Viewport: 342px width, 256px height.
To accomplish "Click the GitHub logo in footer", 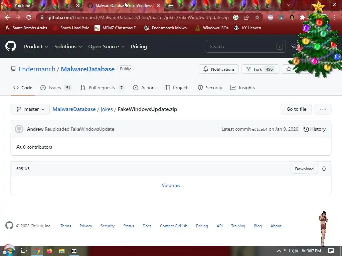I will click(9, 226).
